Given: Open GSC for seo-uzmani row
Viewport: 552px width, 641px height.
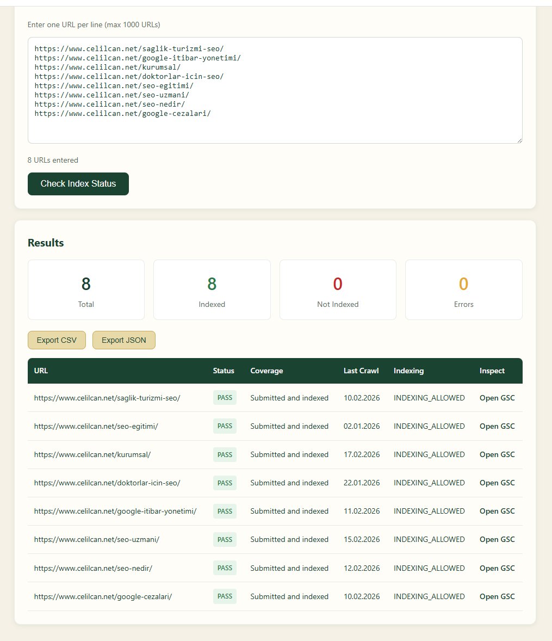Looking at the screenshot, I should (497, 540).
